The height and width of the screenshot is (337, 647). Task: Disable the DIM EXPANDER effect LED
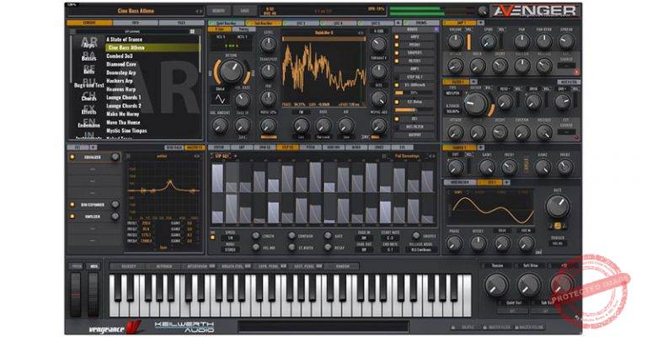[x=72, y=205]
